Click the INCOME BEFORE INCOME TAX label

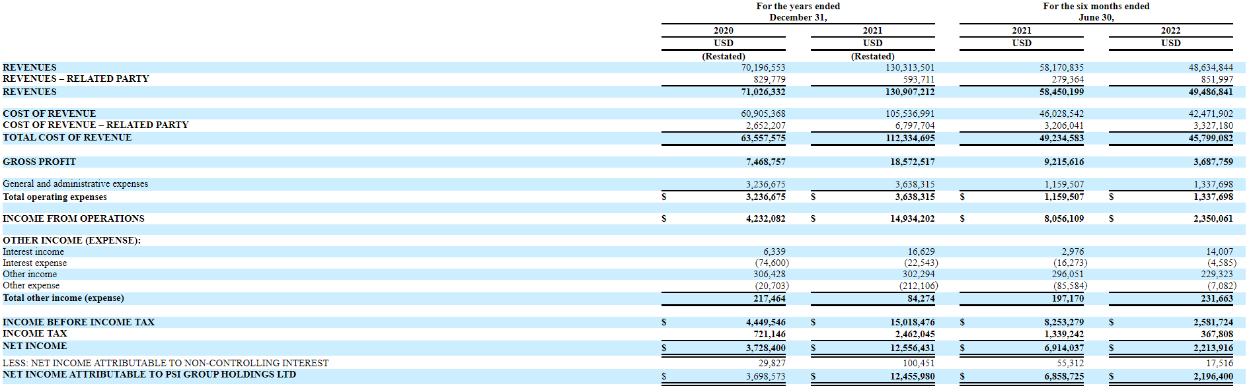78,322
